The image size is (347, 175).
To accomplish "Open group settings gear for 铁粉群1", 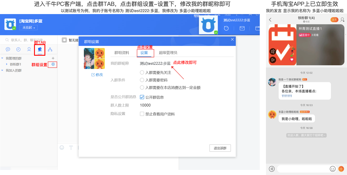I will 53,64.
